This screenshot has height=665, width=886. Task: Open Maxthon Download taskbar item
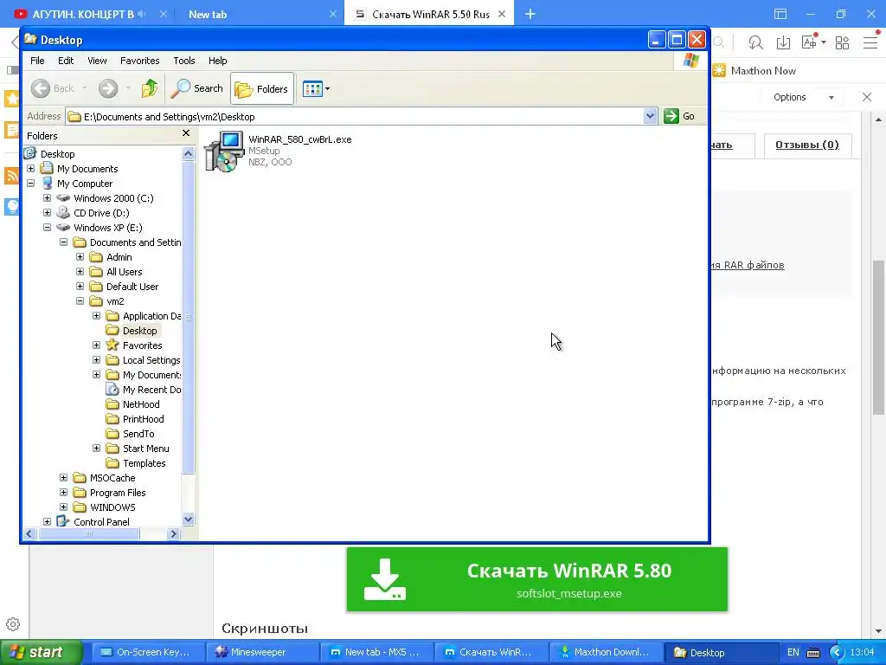click(605, 652)
